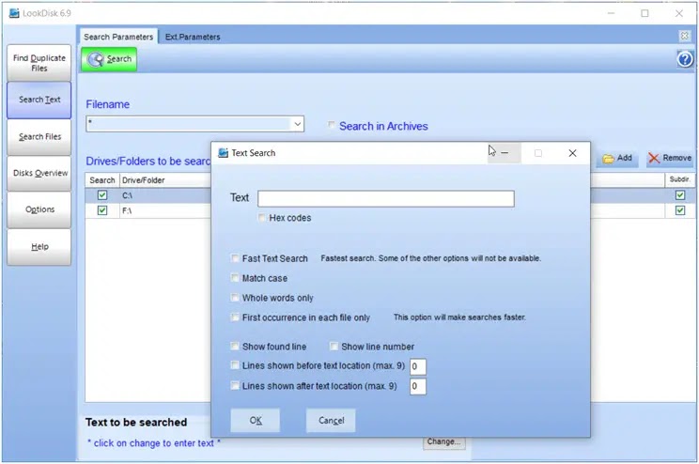Image resolution: width=699 pixels, height=464 pixels.
Task: Open Disks Overview section
Action: coord(39,174)
